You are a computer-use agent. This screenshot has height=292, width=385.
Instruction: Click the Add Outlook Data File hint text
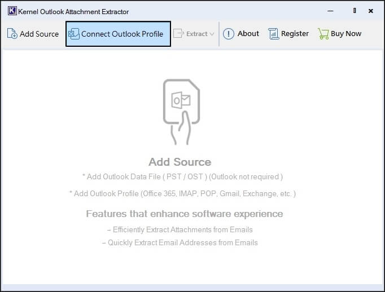click(182, 177)
